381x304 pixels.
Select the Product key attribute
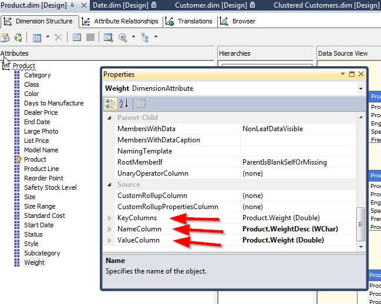tap(35, 159)
